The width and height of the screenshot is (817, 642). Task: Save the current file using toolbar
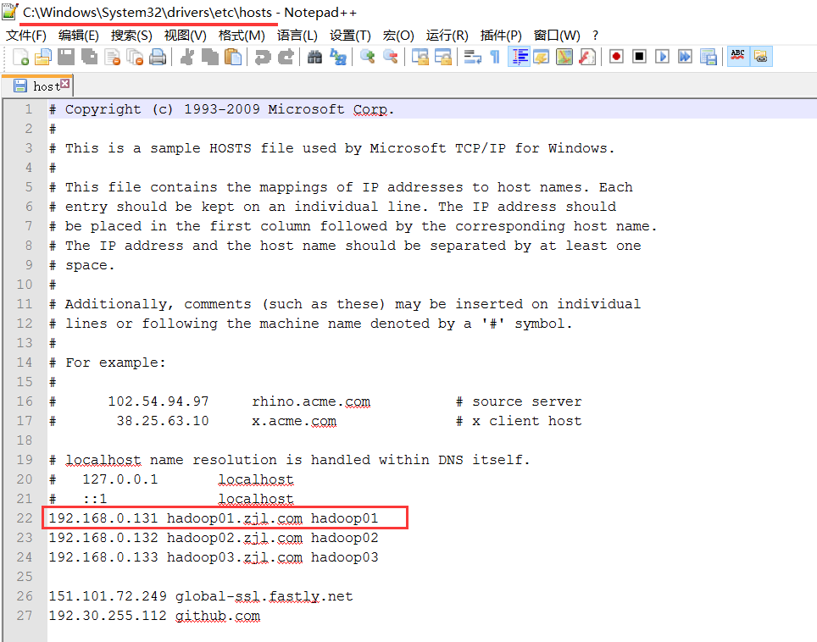(x=66, y=57)
